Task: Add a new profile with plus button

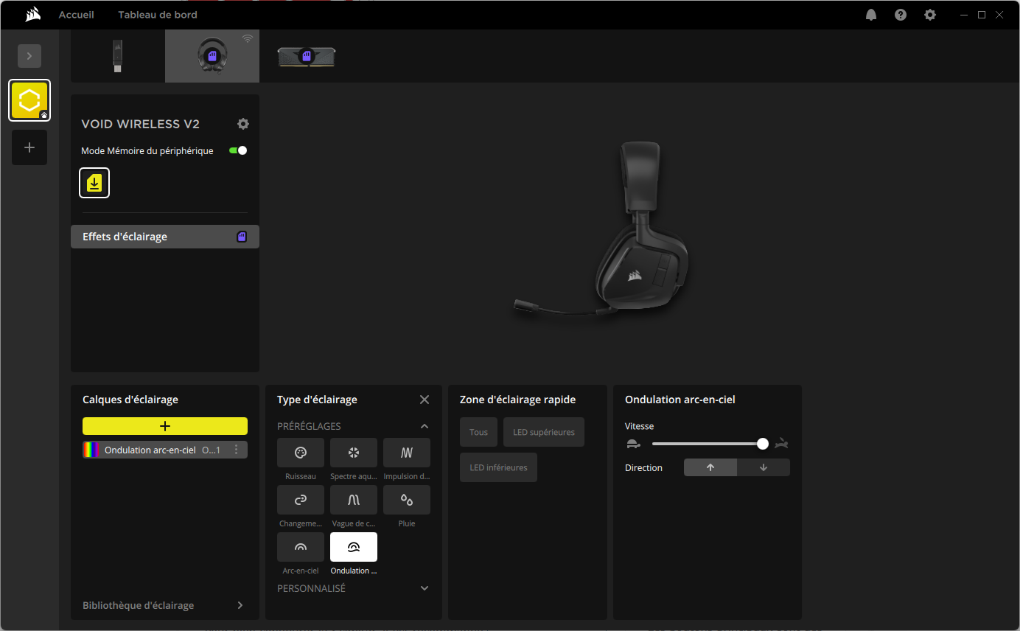Action: (29, 147)
